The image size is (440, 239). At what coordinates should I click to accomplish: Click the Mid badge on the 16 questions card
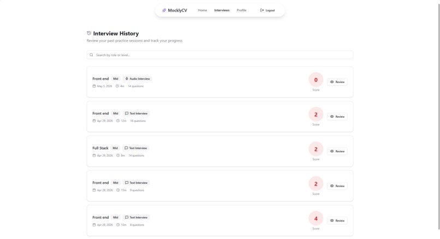click(x=116, y=113)
